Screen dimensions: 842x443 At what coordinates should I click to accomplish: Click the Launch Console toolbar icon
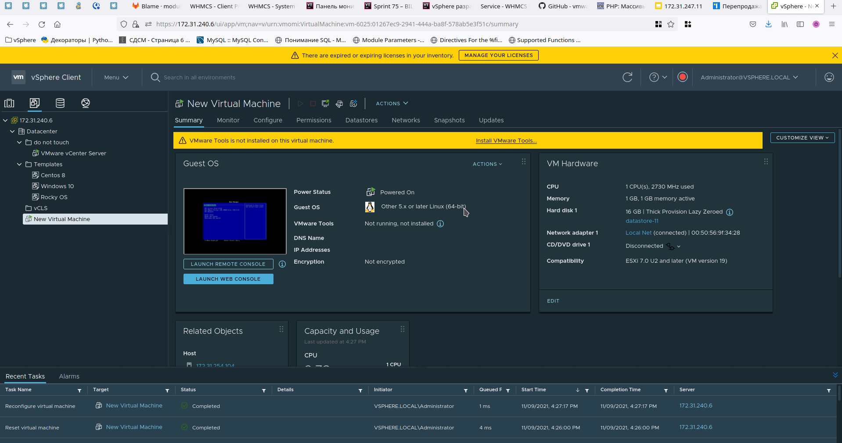(x=325, y=104)
